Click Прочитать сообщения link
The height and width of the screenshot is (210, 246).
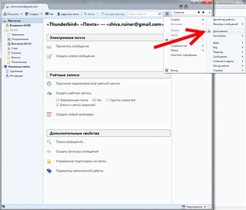(72, 46)
